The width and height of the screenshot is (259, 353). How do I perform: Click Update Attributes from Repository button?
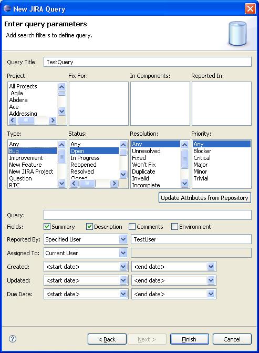[204, 198]
